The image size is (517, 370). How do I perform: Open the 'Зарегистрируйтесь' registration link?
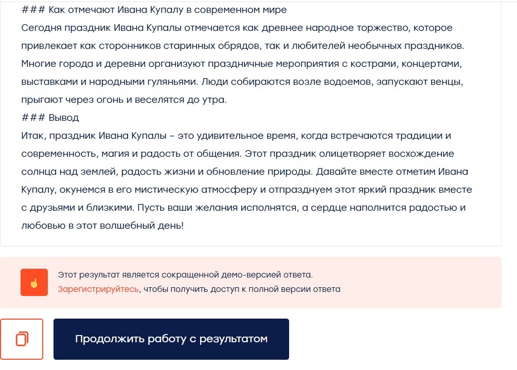[98, 289]
